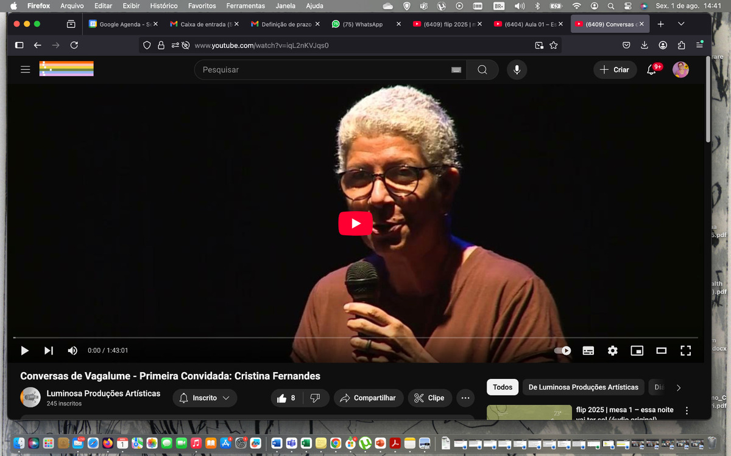Open the YouTube hamburger guide menu

[x=26, y=70]
